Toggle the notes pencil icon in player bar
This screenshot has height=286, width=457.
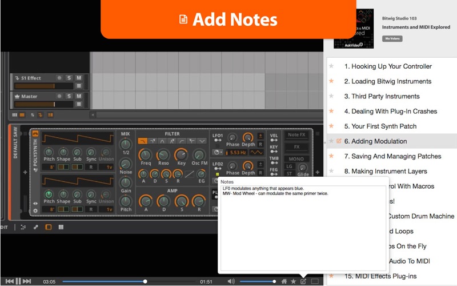tap(303, 281)
